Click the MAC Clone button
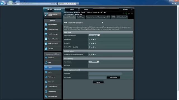 click(113, 77)
